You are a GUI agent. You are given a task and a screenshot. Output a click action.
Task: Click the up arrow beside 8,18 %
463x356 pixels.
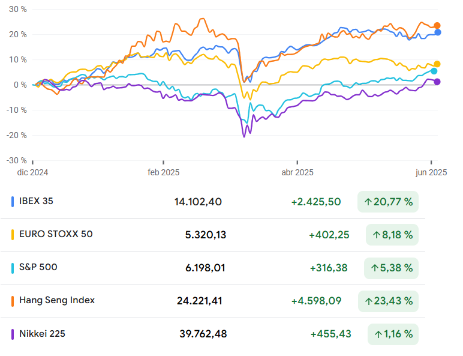[376, 235]
